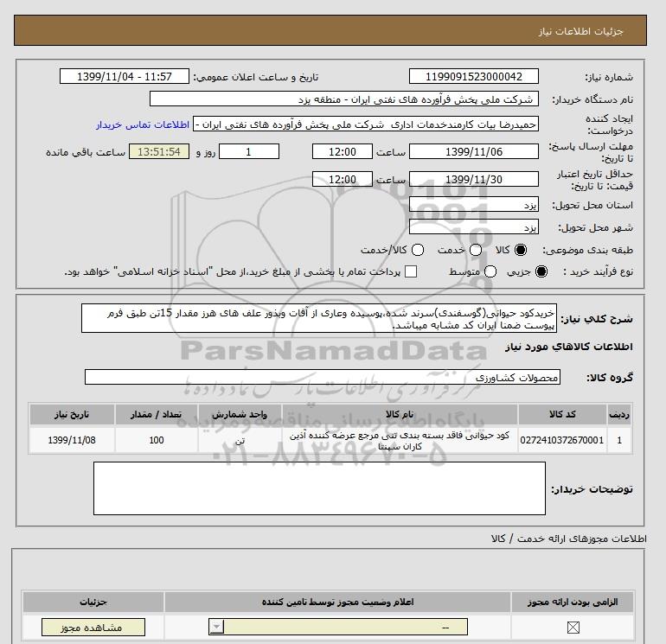Click the اطلاعات مجوزهای ارائه خدمت heading
Viewport: 666px width, 644px height.
pos(569,539)
